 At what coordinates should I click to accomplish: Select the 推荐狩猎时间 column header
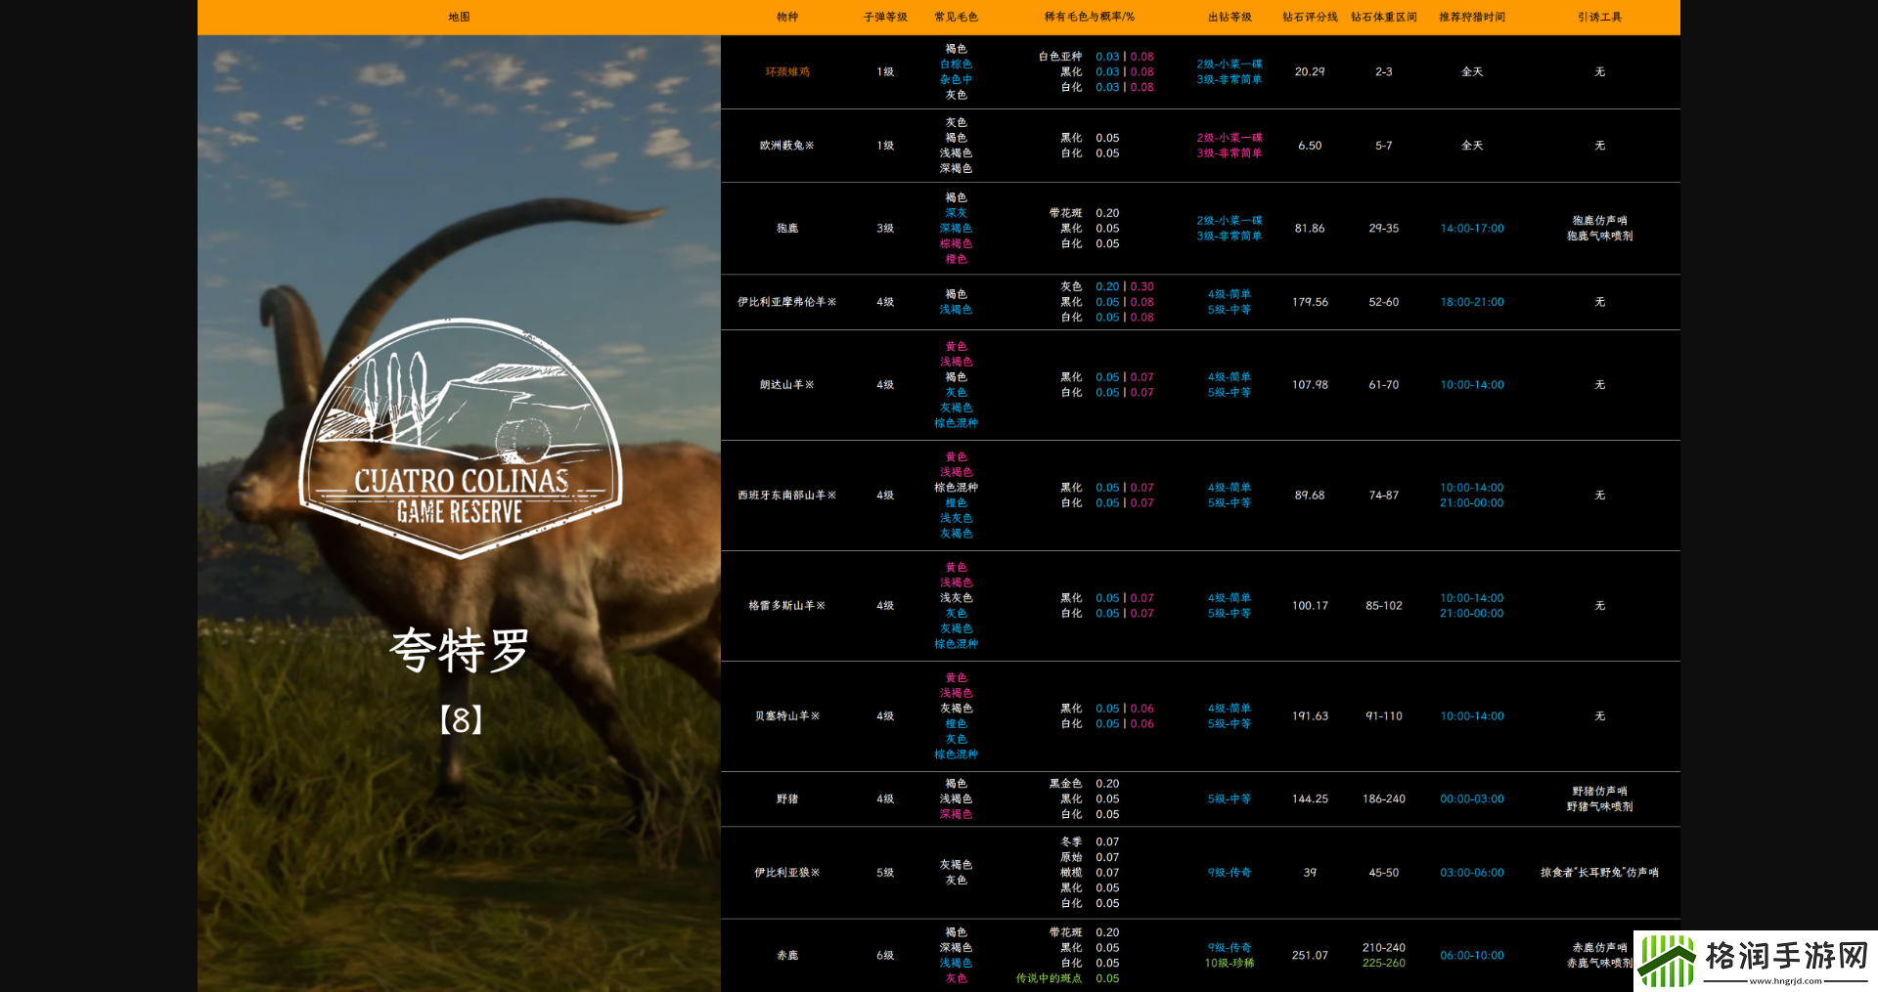point(1471,17)
